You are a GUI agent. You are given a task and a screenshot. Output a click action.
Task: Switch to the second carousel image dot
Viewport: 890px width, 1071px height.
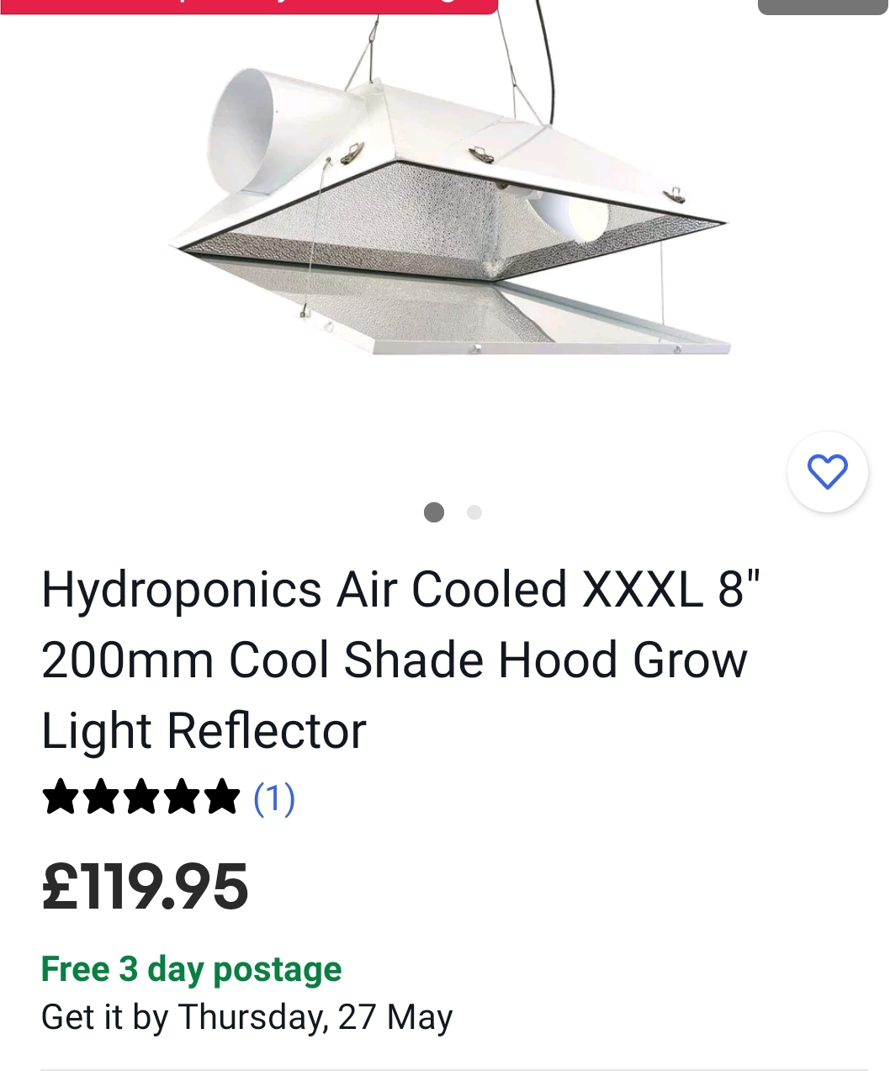point(474,512)
